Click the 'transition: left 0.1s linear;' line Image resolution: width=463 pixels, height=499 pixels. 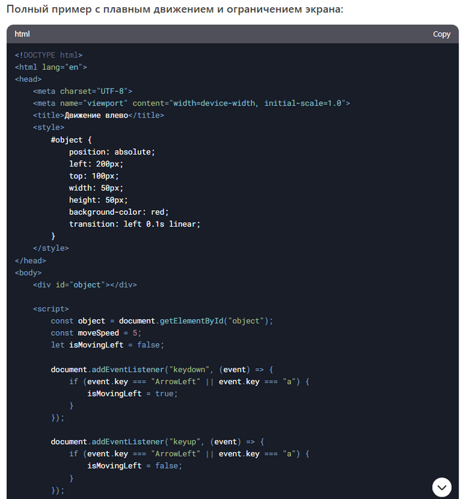(135, 224)
